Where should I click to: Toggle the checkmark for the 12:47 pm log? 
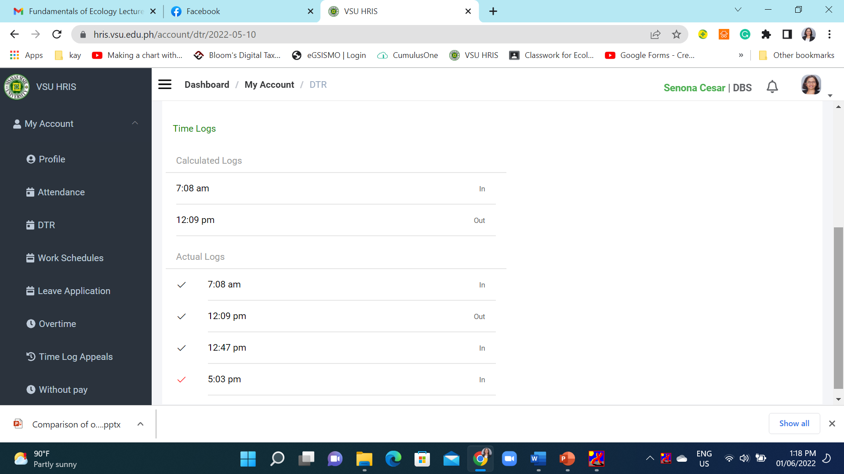(182, 348)
